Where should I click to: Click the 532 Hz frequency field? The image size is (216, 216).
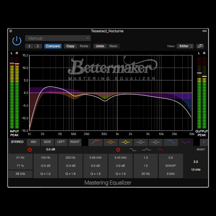pos(70,158)
